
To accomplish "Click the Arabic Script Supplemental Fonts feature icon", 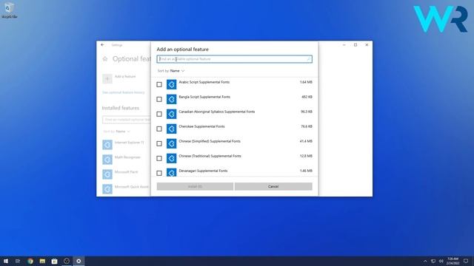I will 171,84.
